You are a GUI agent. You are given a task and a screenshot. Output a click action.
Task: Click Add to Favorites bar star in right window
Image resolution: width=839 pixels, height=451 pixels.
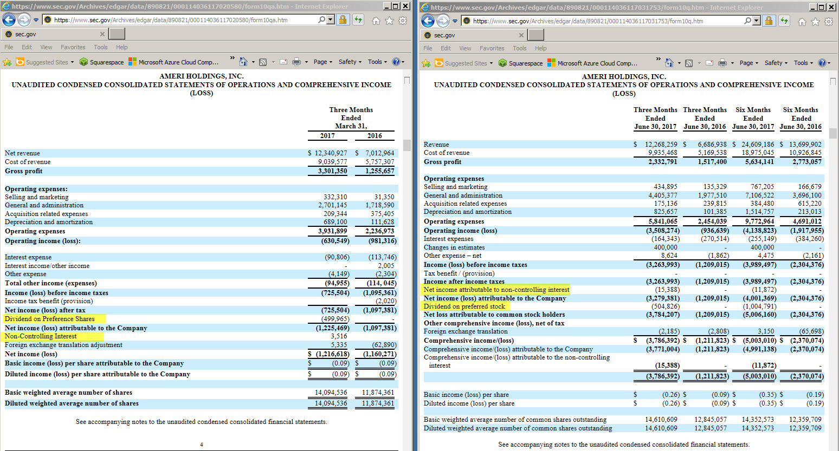click(x=426, y=63)
